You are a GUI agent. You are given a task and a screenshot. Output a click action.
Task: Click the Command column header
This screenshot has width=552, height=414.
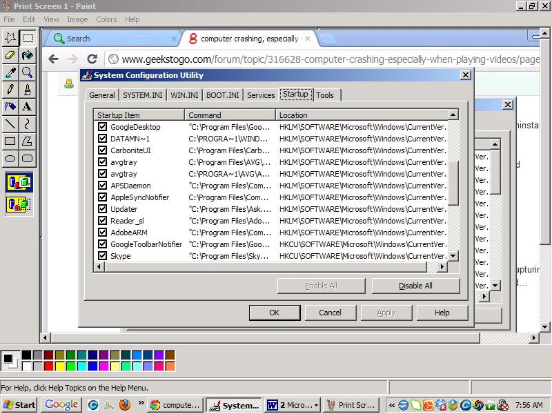click(230, 115)
